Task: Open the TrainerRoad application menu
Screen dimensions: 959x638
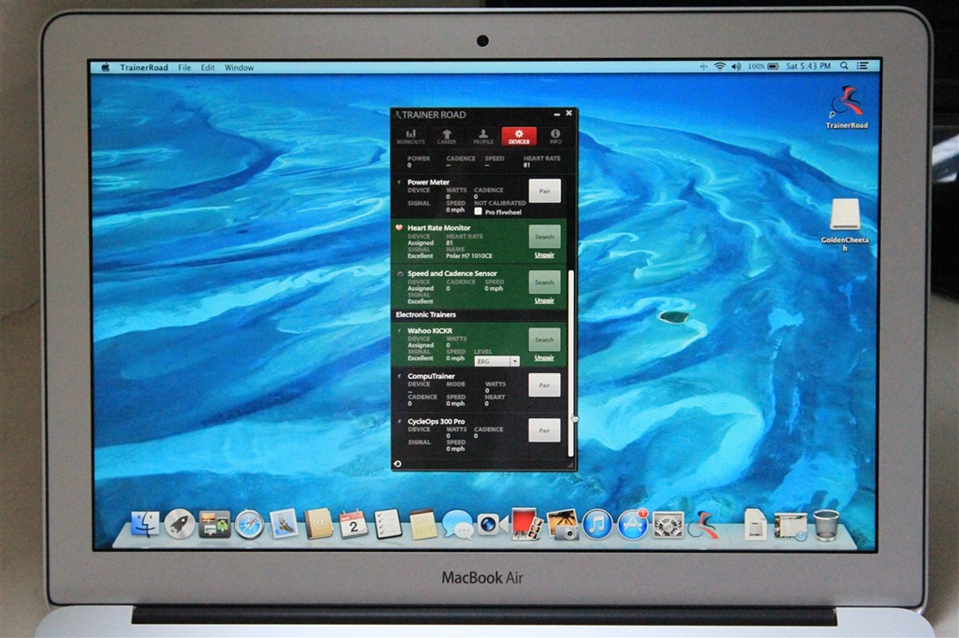Action: pos(143,68)
